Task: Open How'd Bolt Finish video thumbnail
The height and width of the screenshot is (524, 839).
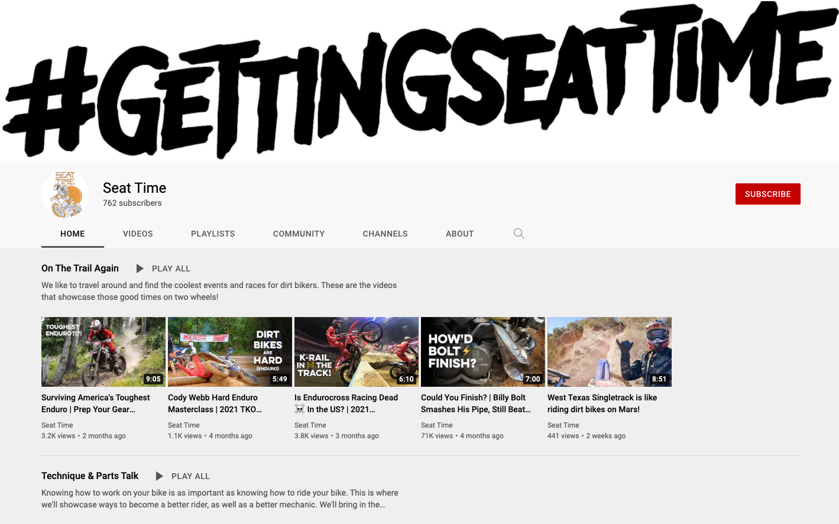Action: click(x=483, y=351)
